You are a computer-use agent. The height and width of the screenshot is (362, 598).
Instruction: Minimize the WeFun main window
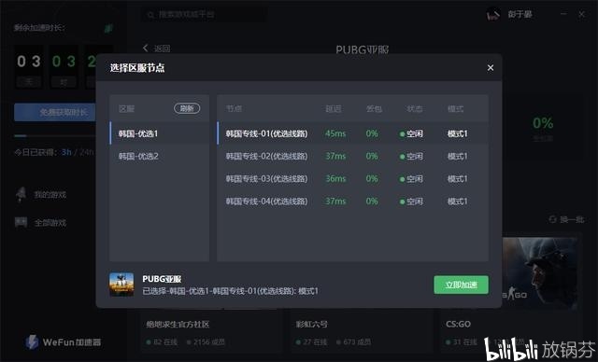pyautogui.click(x=563, y=14)
